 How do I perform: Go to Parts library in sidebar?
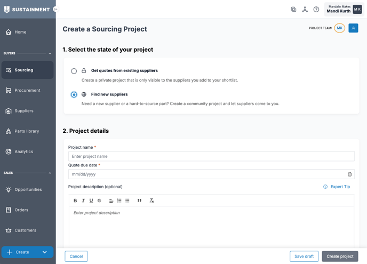(x=27, y=131)
